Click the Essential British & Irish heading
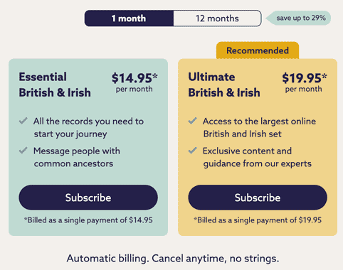343x270 pixels. click(x=55, y=85)
